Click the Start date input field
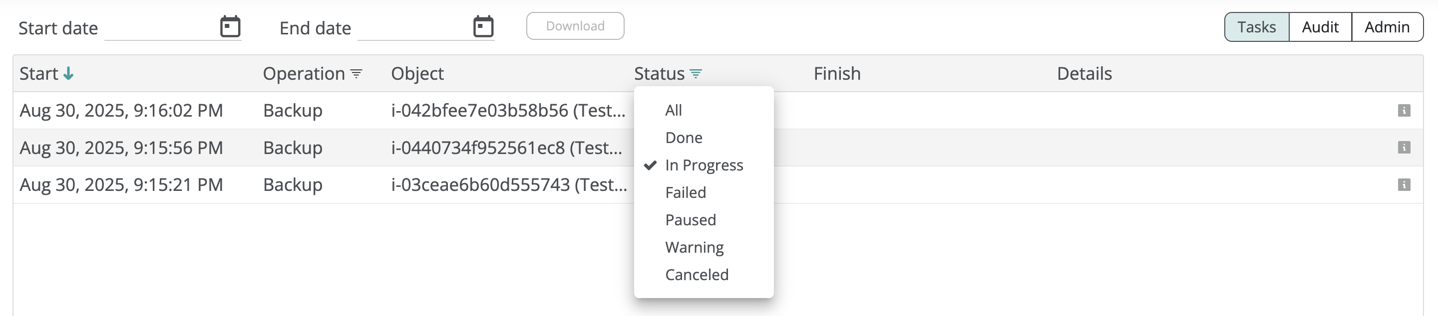1438x316 pixels. pyautogui.click(x=159, y=28)
